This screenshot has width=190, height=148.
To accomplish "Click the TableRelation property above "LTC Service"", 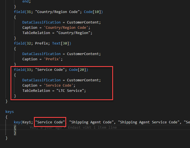I will pyautogui.click(x=36, y=91).
